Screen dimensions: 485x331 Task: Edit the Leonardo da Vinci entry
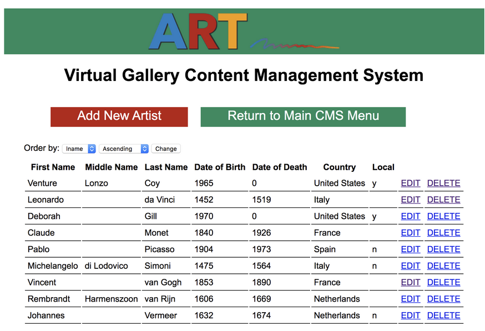[x=411, y=200]
